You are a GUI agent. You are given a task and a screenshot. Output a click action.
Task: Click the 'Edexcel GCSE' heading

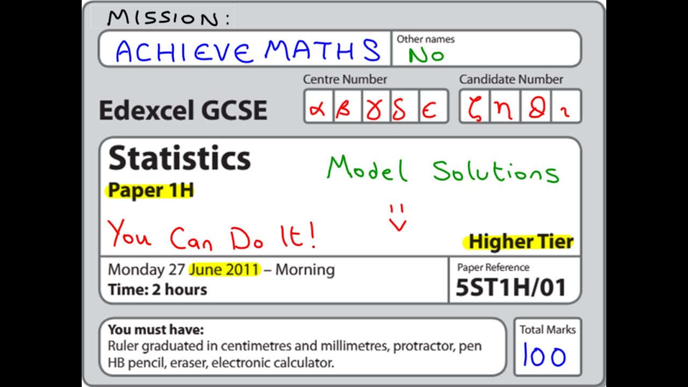[x=183, y=110]
